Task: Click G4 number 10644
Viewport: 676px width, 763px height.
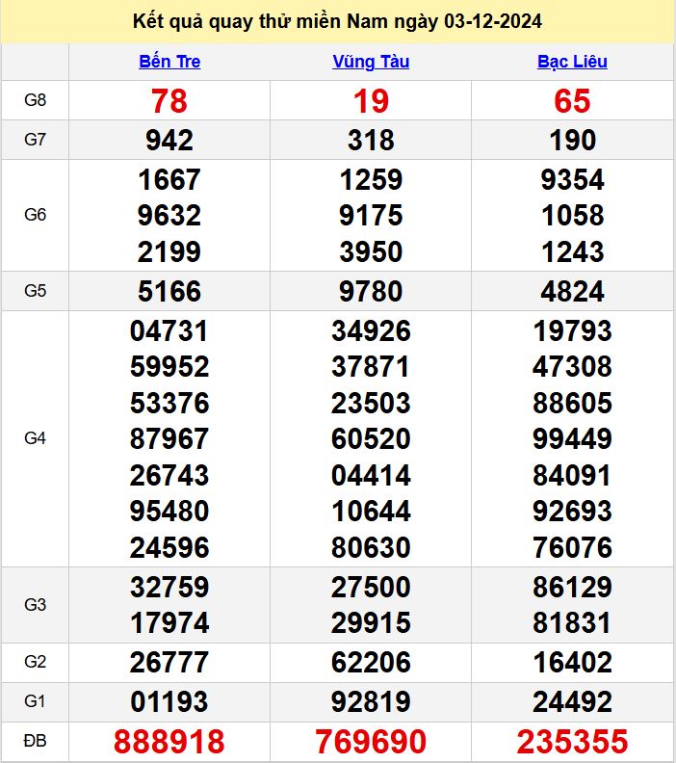Action: [x=371, y=512]
